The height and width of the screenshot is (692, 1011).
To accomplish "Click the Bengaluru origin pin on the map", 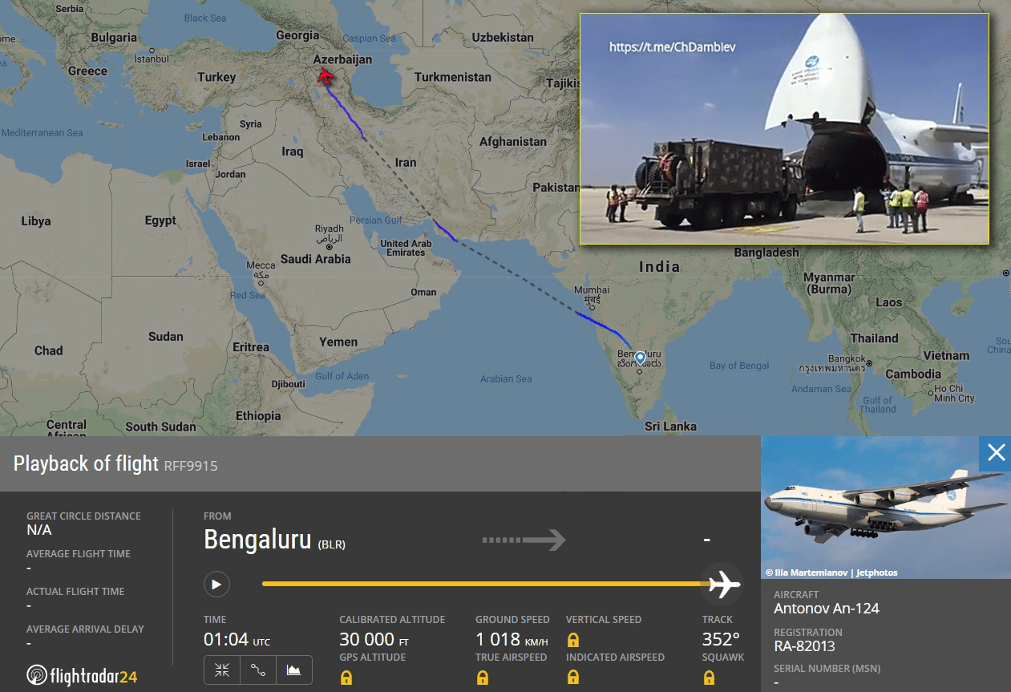I will [640, 358].
